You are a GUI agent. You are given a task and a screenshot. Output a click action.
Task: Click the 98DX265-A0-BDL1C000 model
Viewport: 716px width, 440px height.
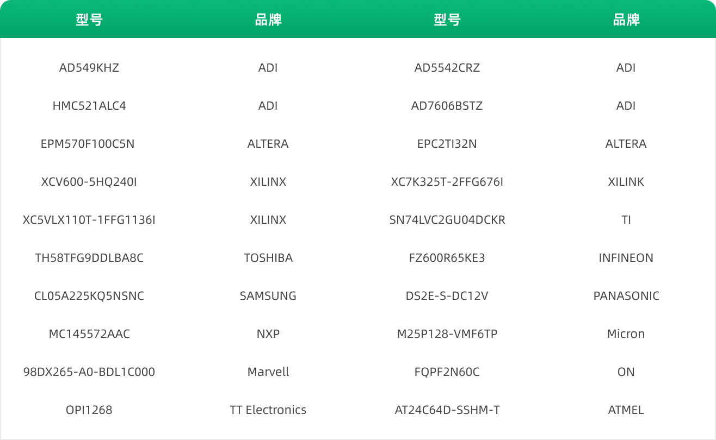click(89, 372)
